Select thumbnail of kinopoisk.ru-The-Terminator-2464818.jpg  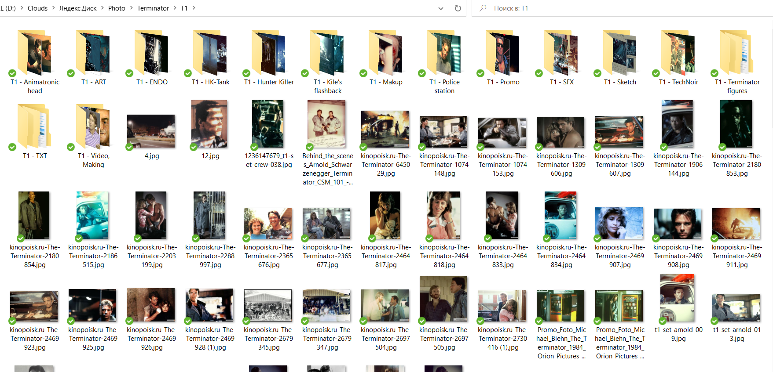pos(443,215)
